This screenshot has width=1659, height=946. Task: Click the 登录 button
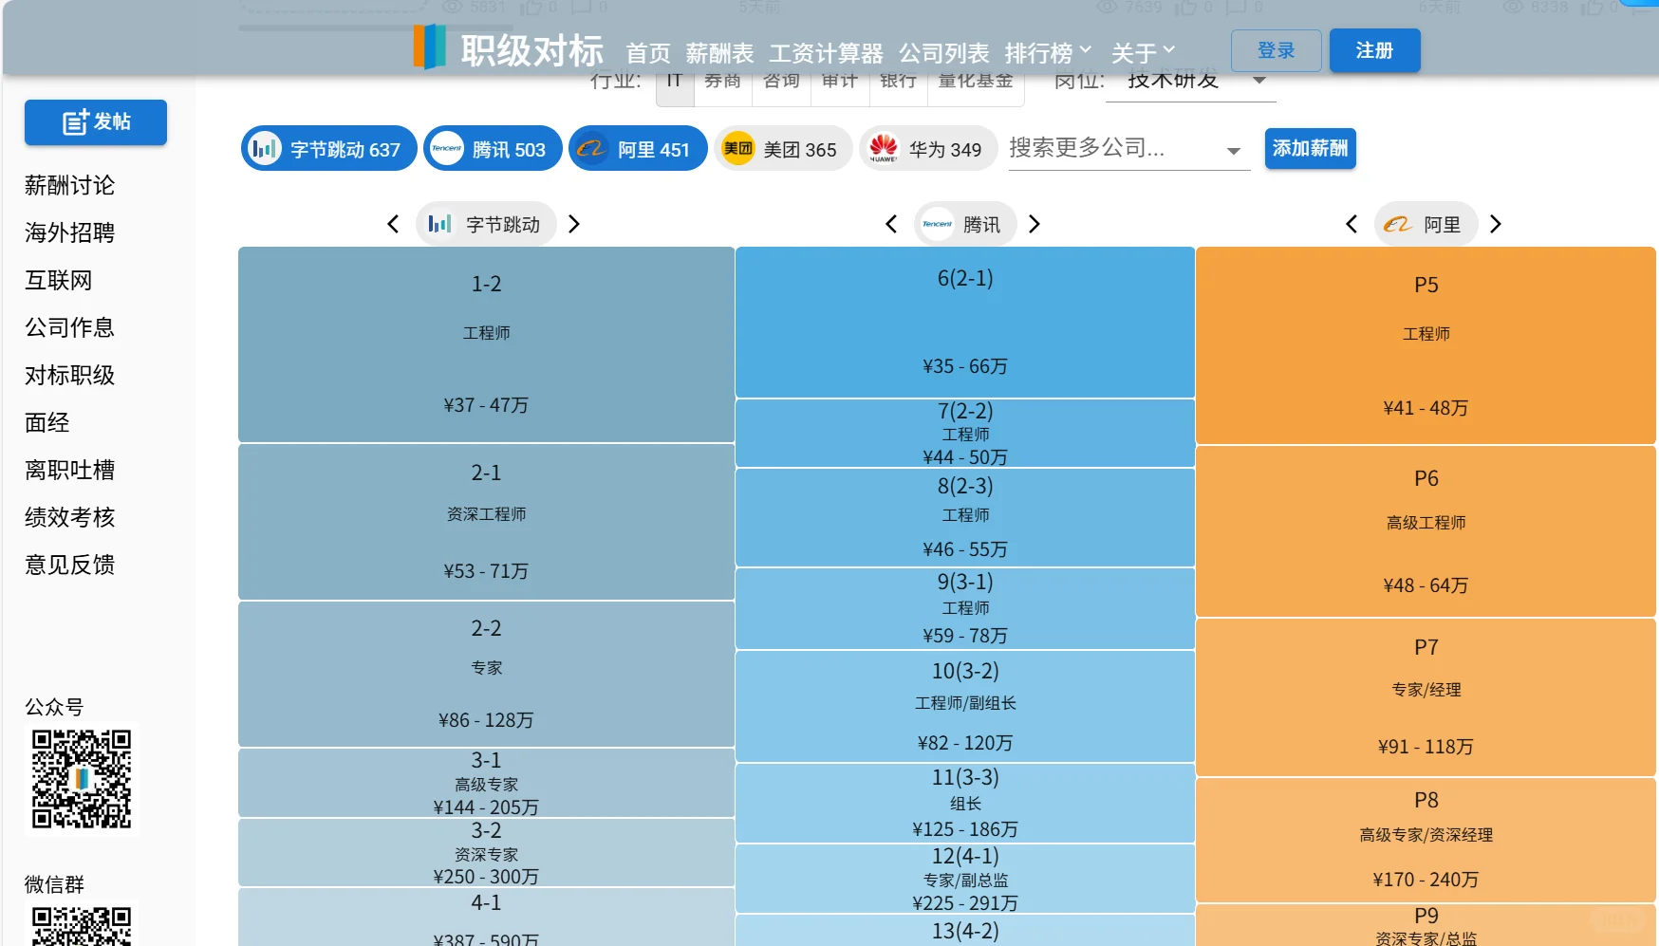pos(1277,50)
